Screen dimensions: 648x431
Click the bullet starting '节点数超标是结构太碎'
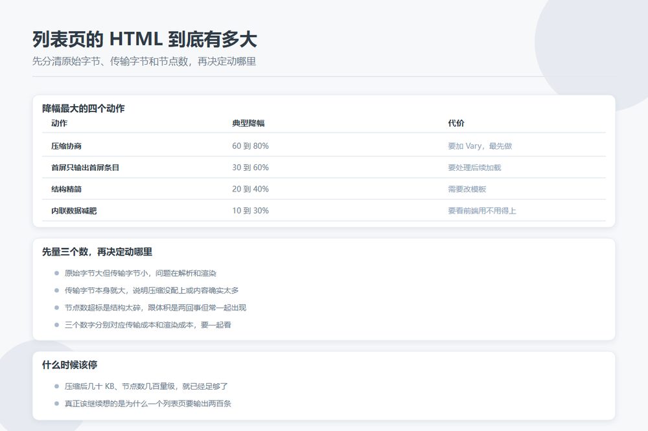(x=156, y=307)
